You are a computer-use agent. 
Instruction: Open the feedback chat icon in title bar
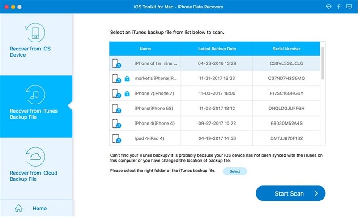tap(349, 7)
